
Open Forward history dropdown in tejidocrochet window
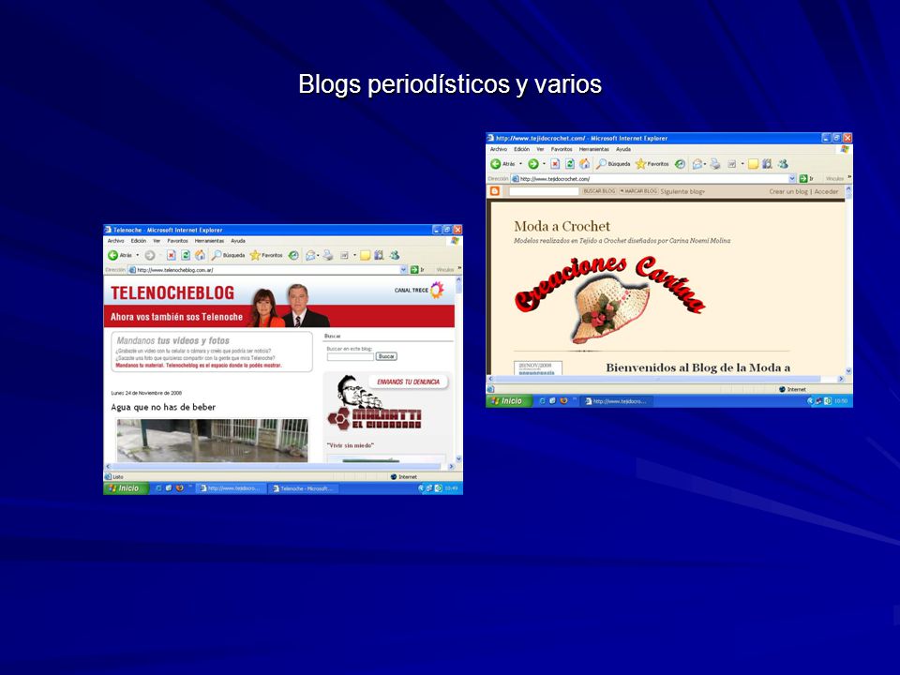click(544, 164)
